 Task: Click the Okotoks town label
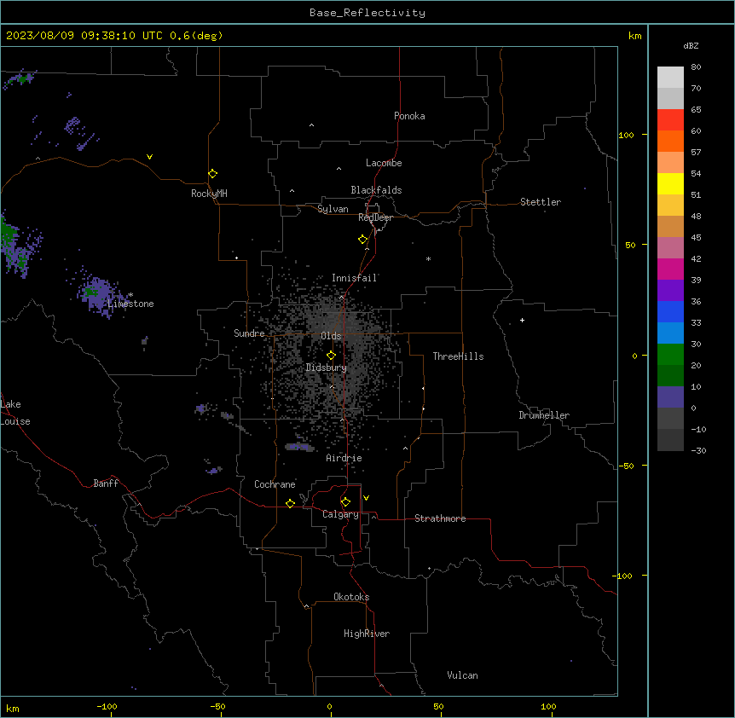pos(351,597)
